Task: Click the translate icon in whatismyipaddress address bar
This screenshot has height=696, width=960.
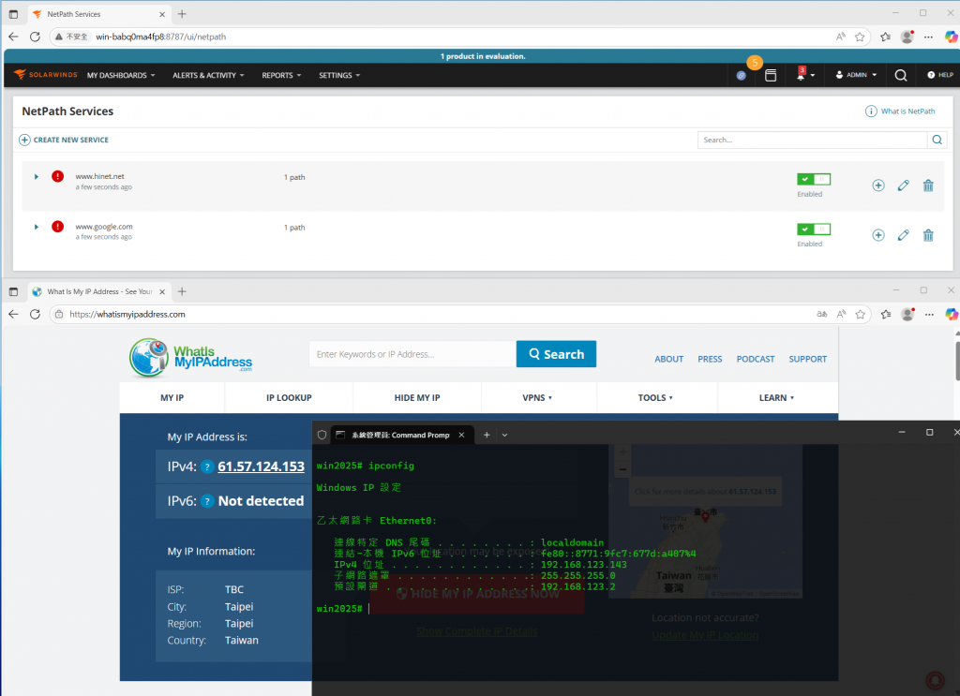Action: point(821,315)
